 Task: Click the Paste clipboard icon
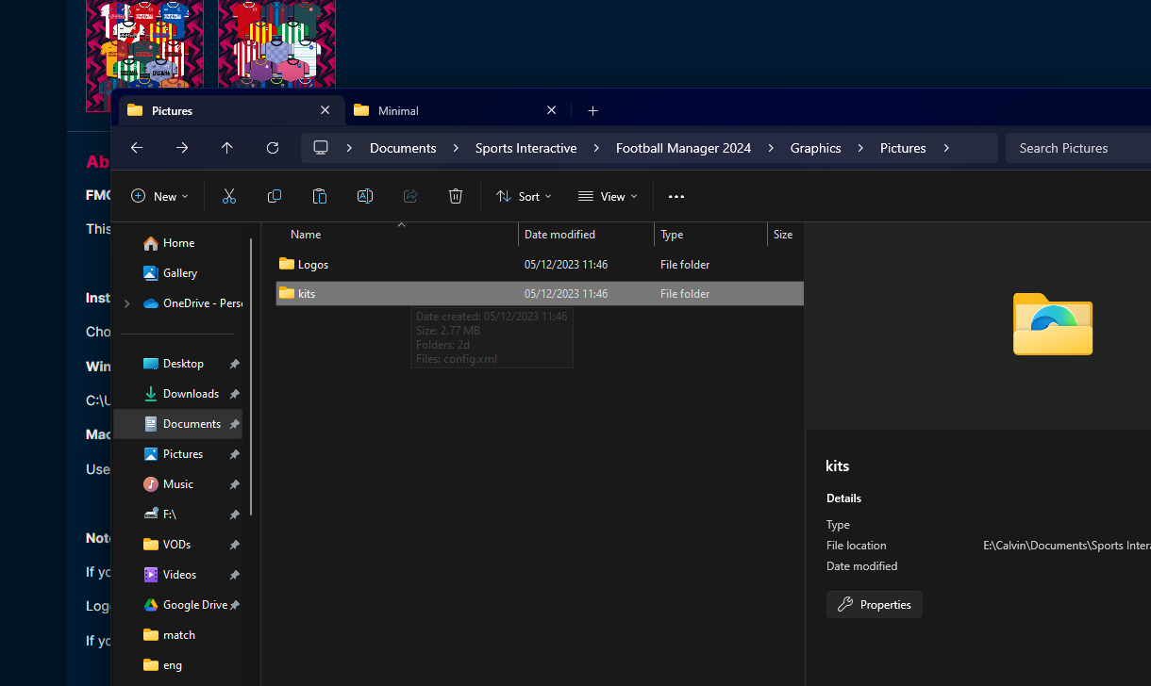[x=320, y=196]
